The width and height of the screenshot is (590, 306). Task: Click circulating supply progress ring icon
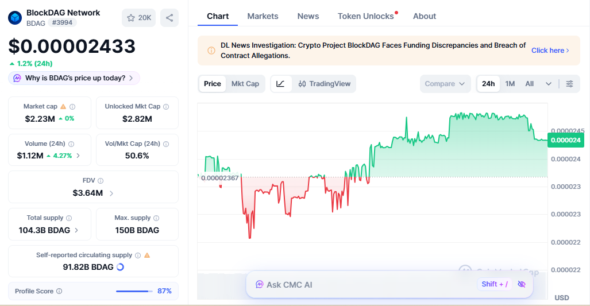point(121,267)
